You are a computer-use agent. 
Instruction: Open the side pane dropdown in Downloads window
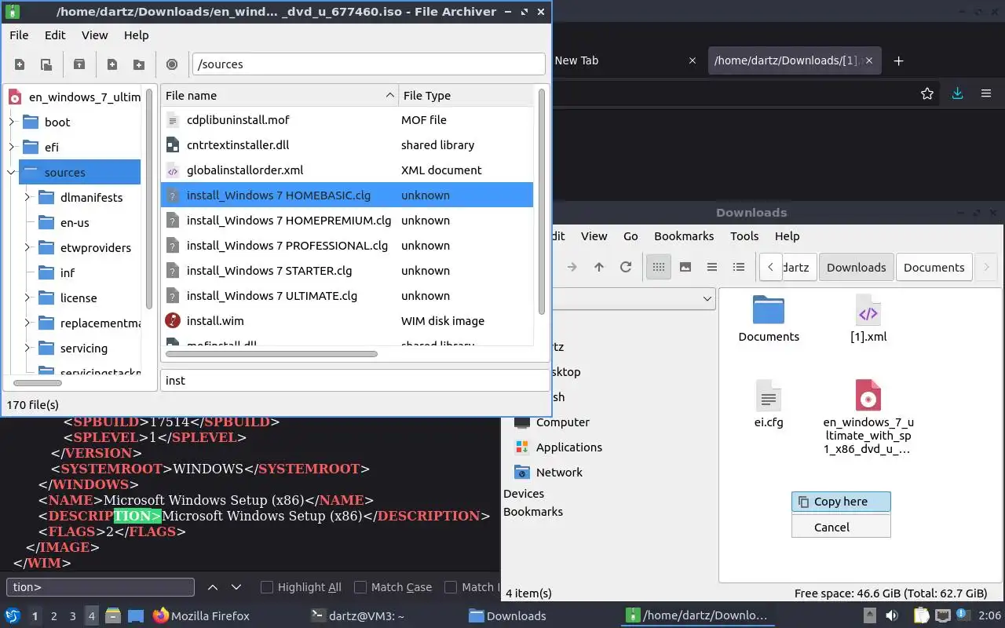(x=707, y=298)
